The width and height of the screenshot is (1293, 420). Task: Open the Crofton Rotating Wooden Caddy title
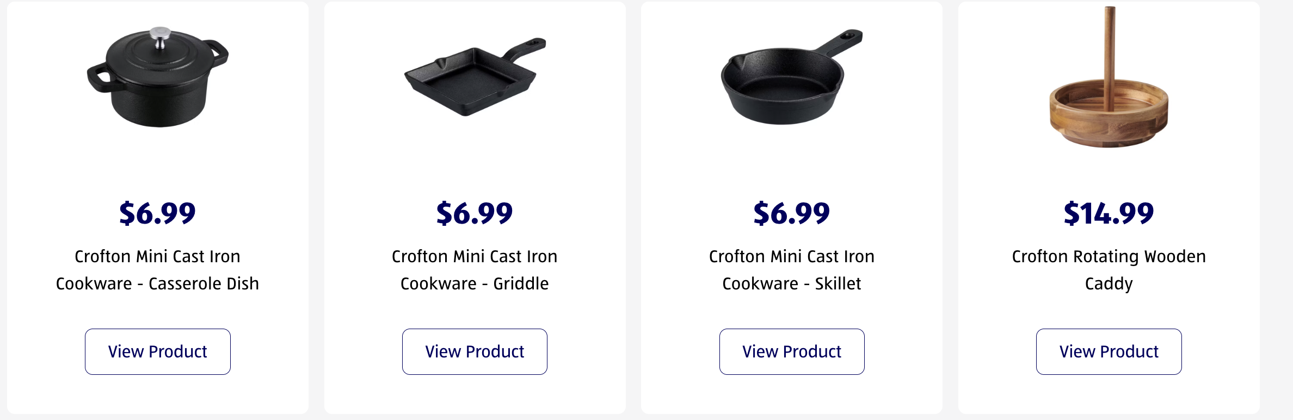tap(1109, 270)
